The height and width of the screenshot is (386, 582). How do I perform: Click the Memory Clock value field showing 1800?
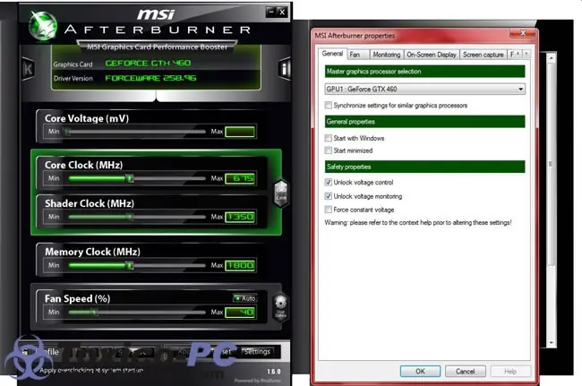(240, 265)
